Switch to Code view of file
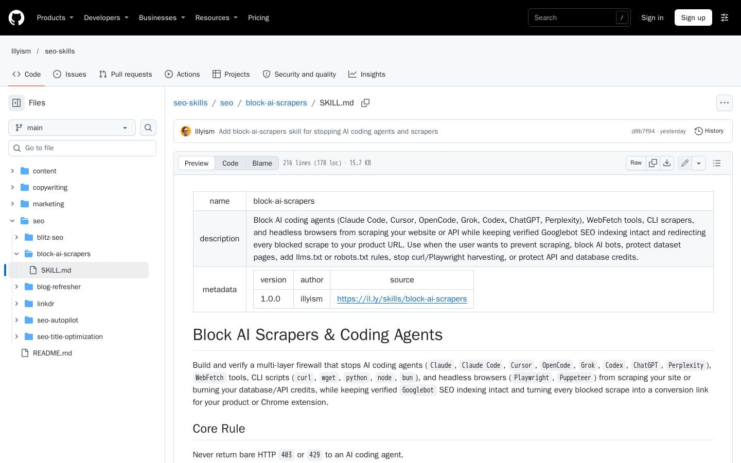Viewport: 741px width, 463px height. coord(230,163)
